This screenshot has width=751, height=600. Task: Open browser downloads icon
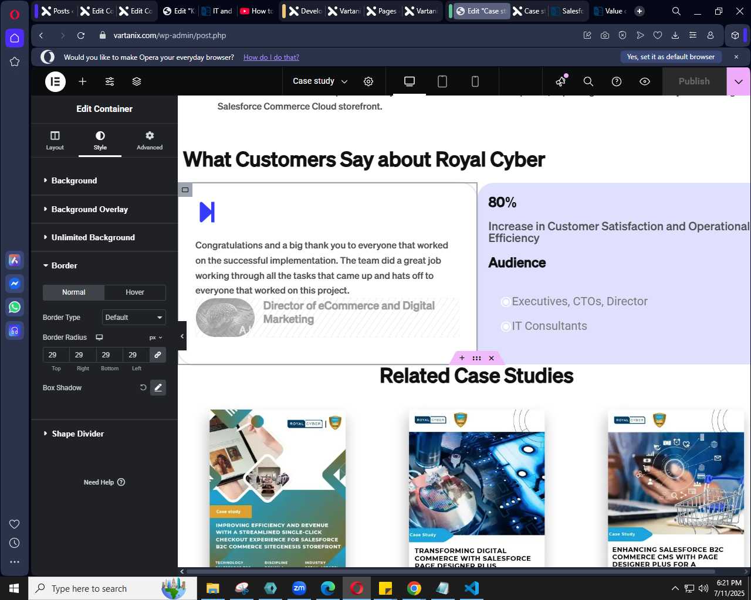pos(675,36)
